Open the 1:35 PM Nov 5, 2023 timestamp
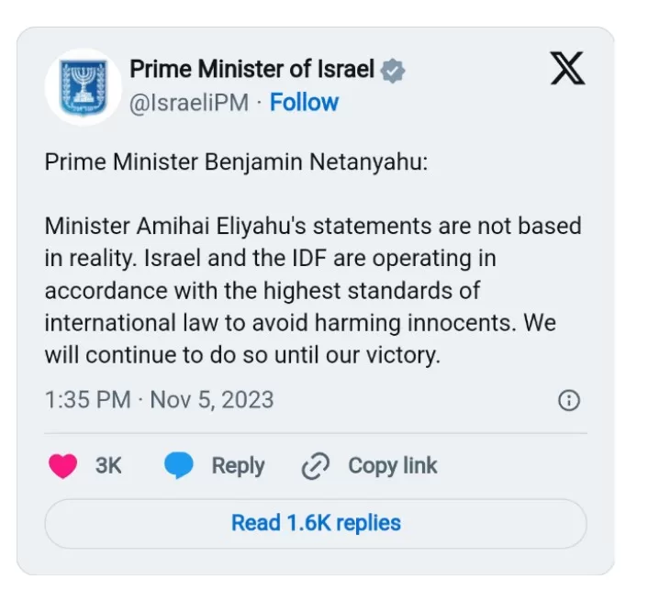648x590 pixels. (x=159, y=400)
